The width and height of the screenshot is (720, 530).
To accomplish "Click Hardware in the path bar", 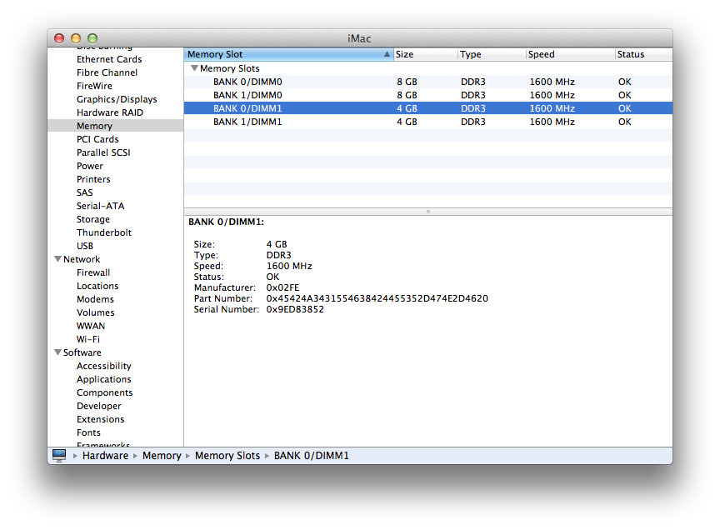I will point(105,456).
